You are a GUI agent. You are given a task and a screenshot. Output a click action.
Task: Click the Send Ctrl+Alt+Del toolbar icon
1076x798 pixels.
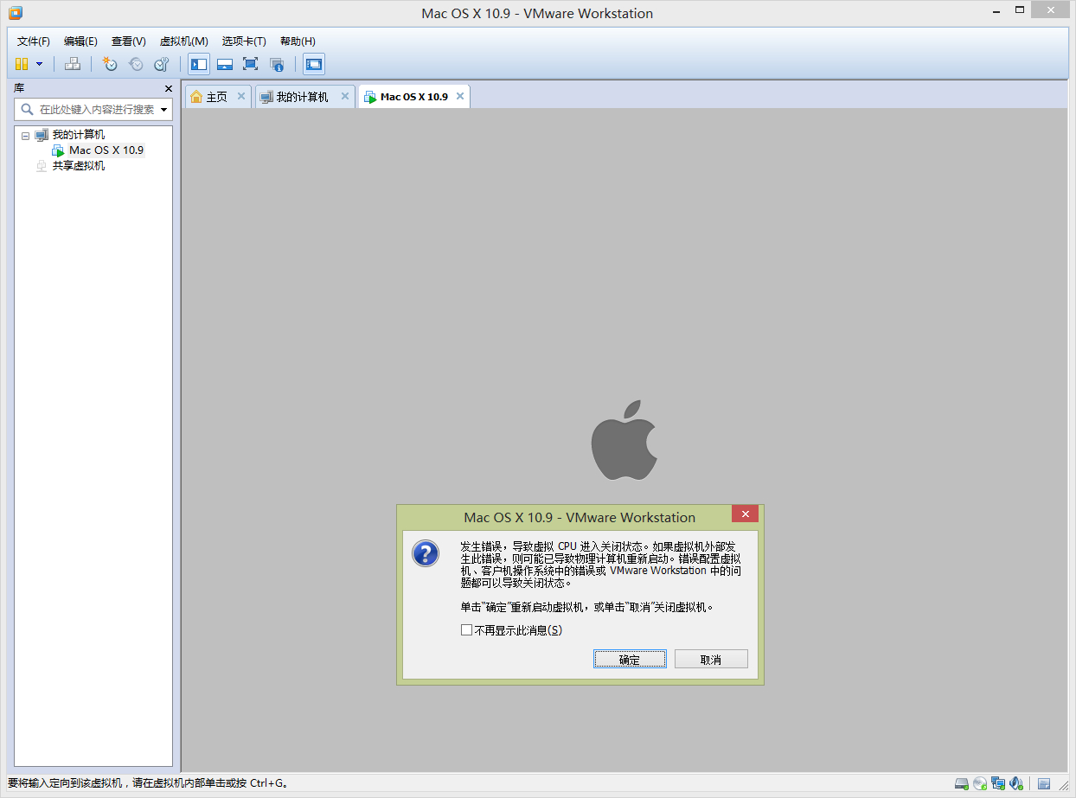pos(73,64)
